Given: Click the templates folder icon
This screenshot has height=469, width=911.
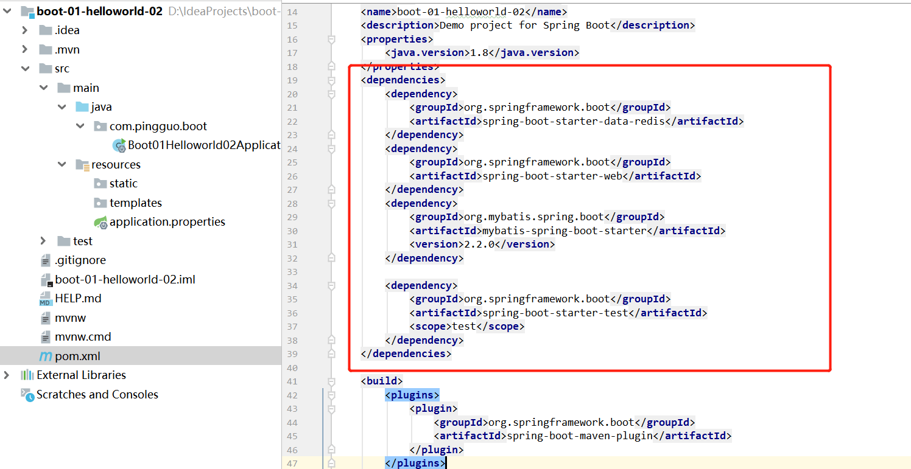Looking at the screenshot, I should pyautogui.click(x=100, y=203).
